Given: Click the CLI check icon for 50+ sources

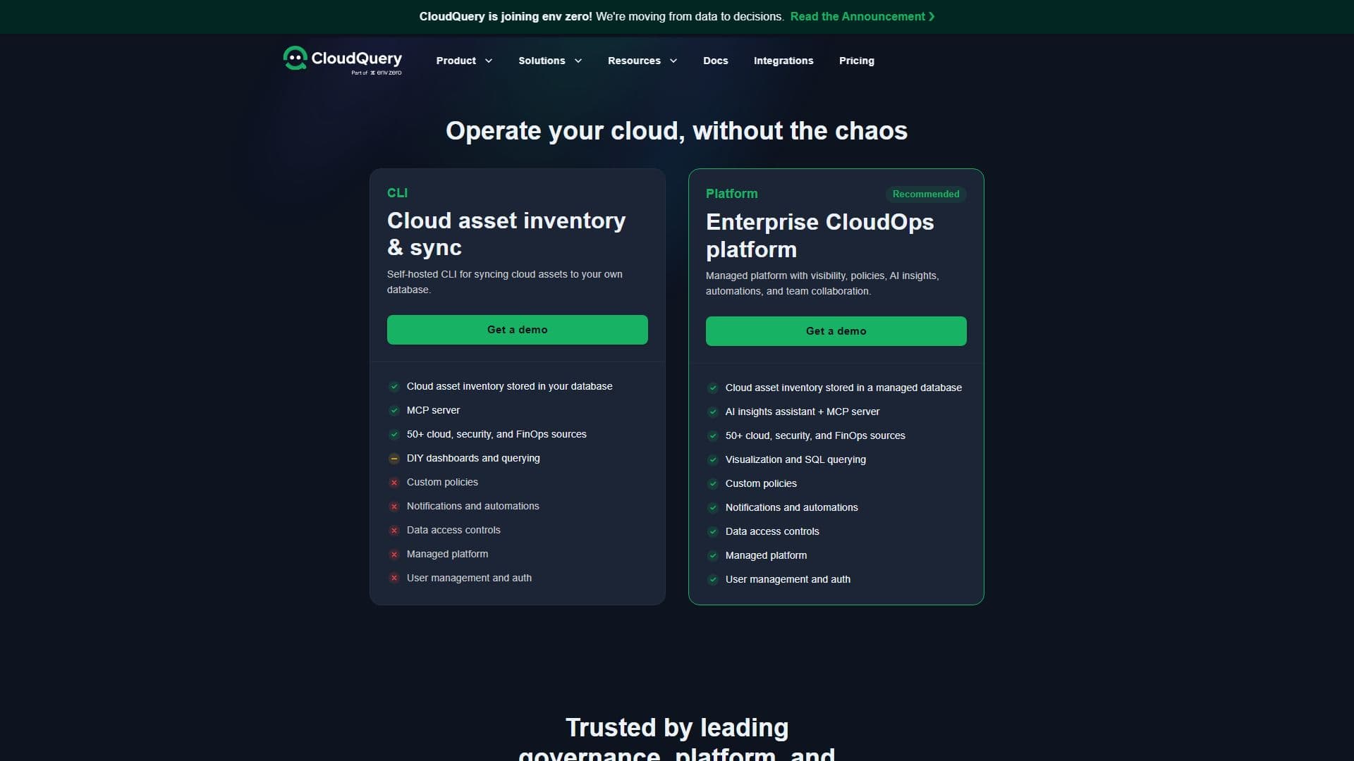Looking at the screenshot, I should [394, 435].
